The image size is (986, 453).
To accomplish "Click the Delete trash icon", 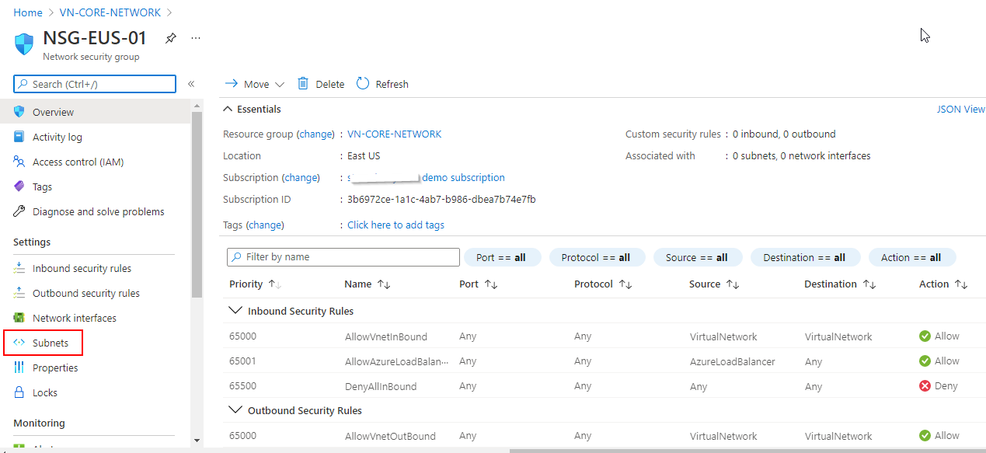I will pyautogui.click(x=303, y=84).
